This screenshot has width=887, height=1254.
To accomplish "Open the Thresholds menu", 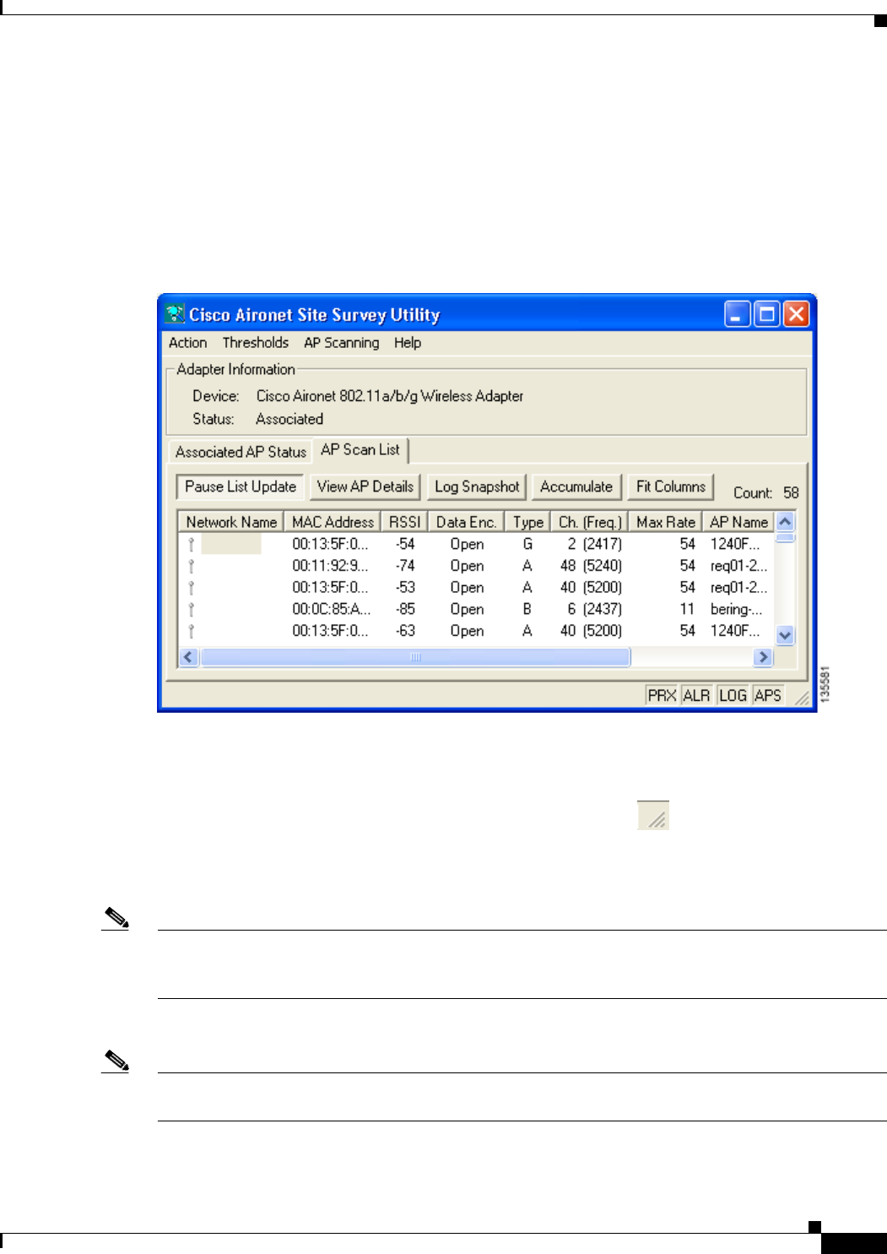I will pyautogui.click(x=256, y=343).
